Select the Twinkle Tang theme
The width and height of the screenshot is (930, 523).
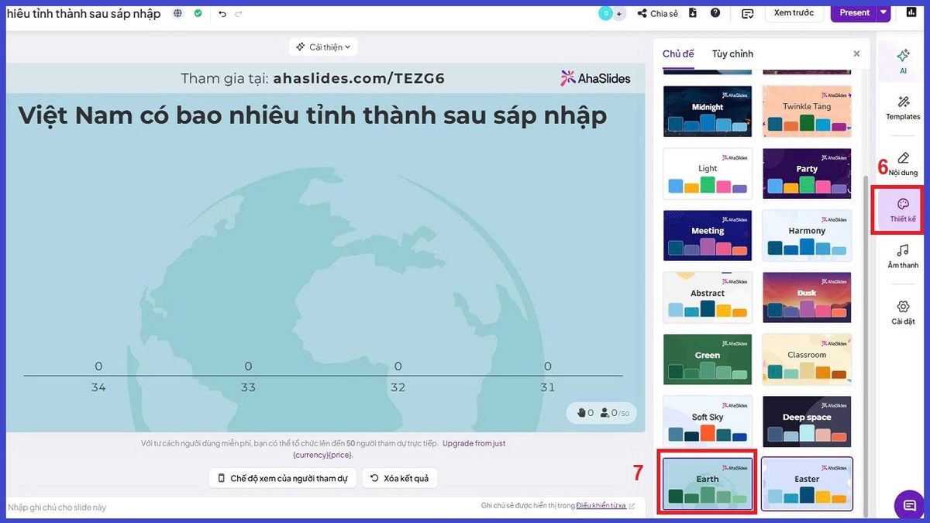point(807,112)
